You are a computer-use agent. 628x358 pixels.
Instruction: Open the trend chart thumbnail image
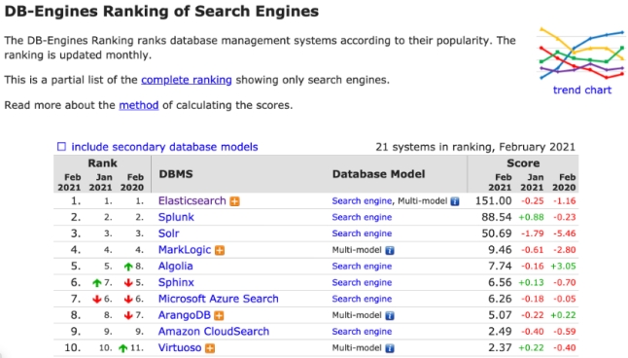[x=581, y=54]
